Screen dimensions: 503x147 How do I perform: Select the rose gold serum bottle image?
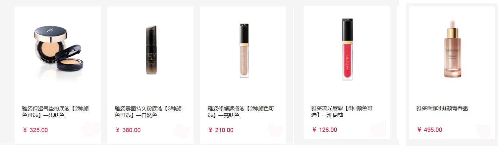click(452, 49)
